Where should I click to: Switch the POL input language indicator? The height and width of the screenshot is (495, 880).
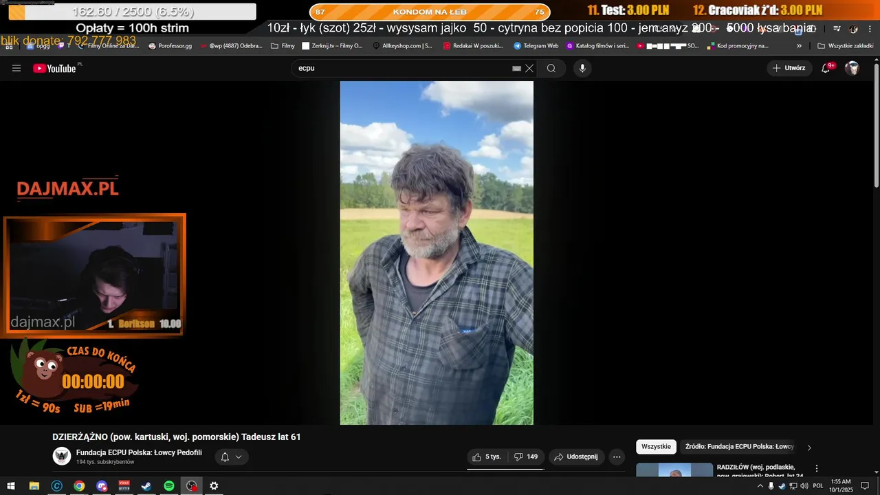[x=818, y=486]
